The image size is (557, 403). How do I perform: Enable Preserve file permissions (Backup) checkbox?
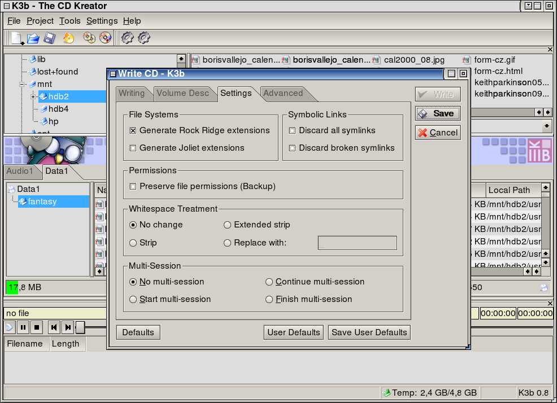point(133,186)
